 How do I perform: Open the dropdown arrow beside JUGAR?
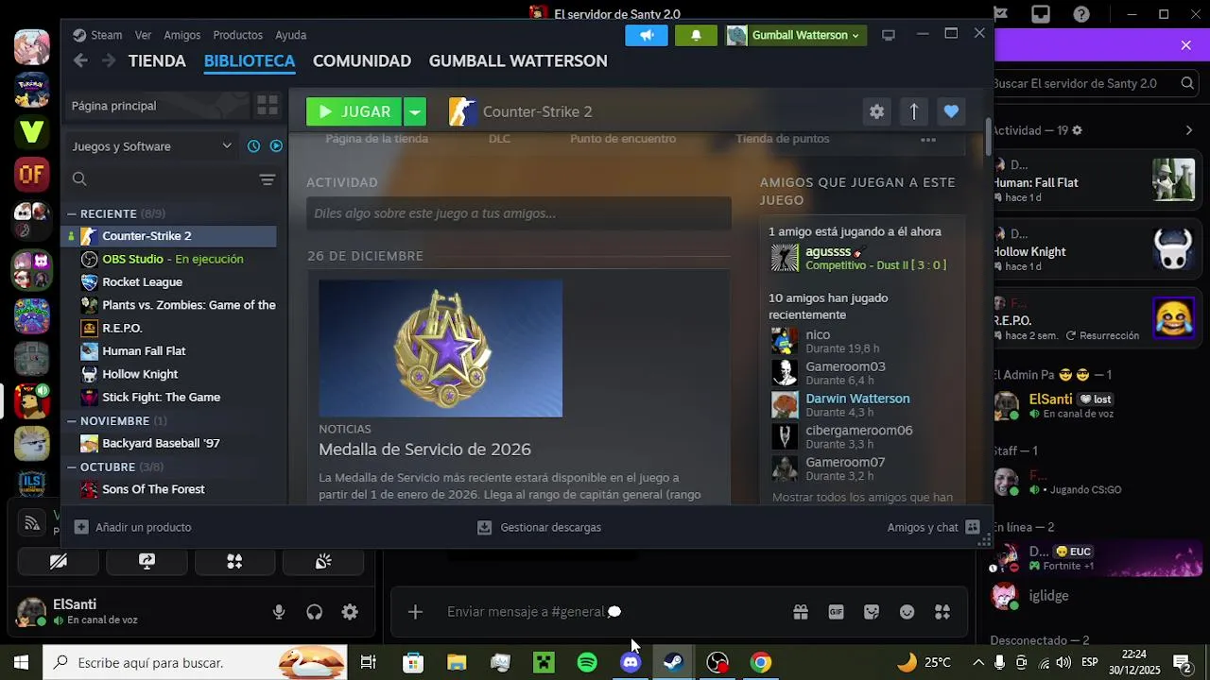pyautogui.click(x=415, y=111)
